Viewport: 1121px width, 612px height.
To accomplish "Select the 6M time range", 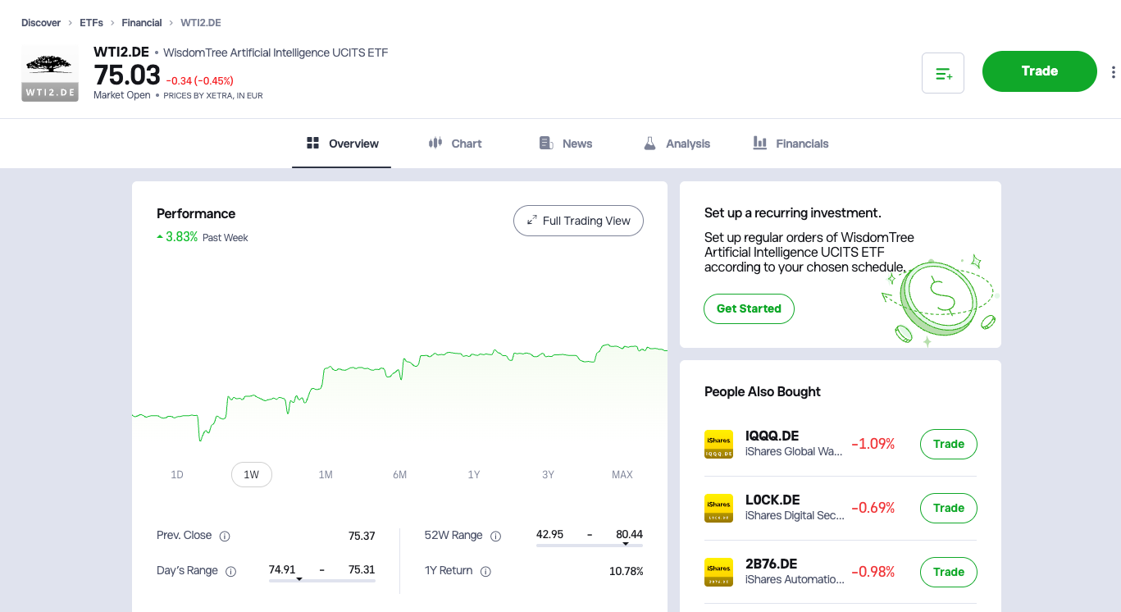I will point(399,474).
